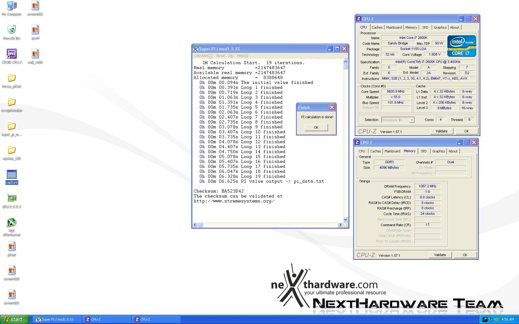The image size is (519, 324).
Task: Click the taskbar clock showing 4:56 AM
Action: pos(507,319)
